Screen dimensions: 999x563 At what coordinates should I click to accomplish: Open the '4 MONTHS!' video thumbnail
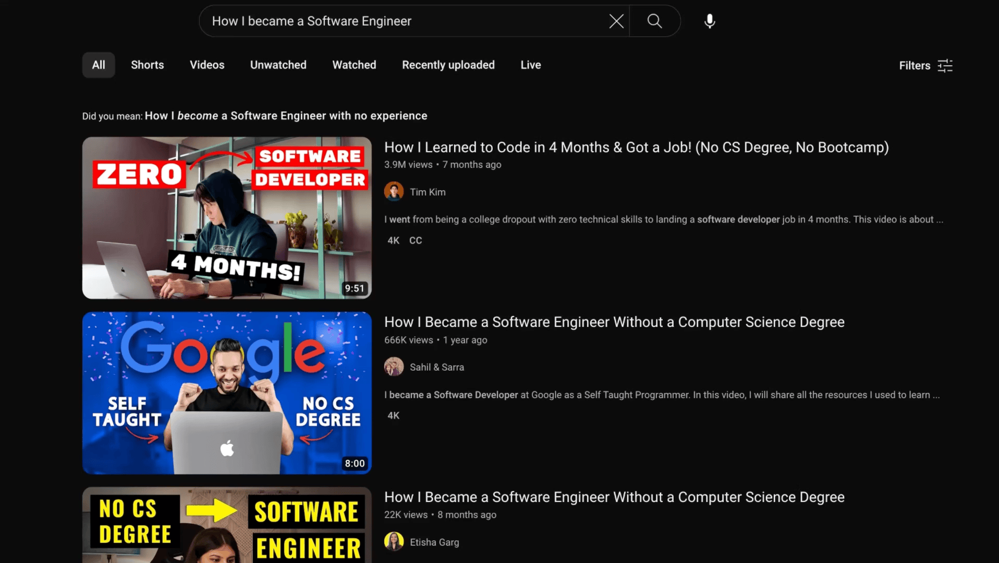pos(227,218)
